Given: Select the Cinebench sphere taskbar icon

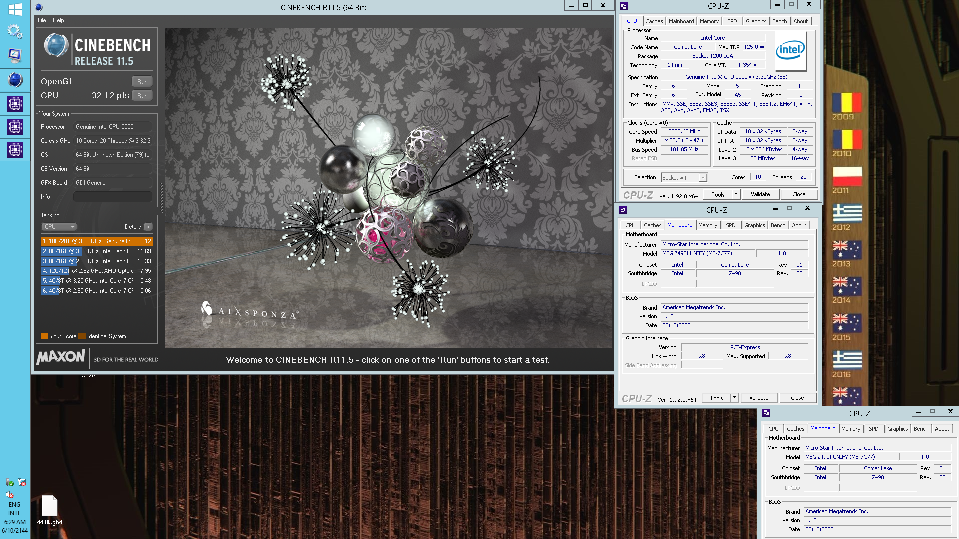Looking at the screenshot, I should [15, 79].
